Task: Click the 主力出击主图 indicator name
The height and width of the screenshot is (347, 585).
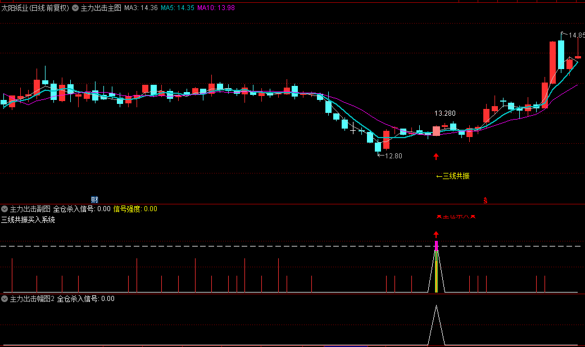Action: (x=101, y=8)
